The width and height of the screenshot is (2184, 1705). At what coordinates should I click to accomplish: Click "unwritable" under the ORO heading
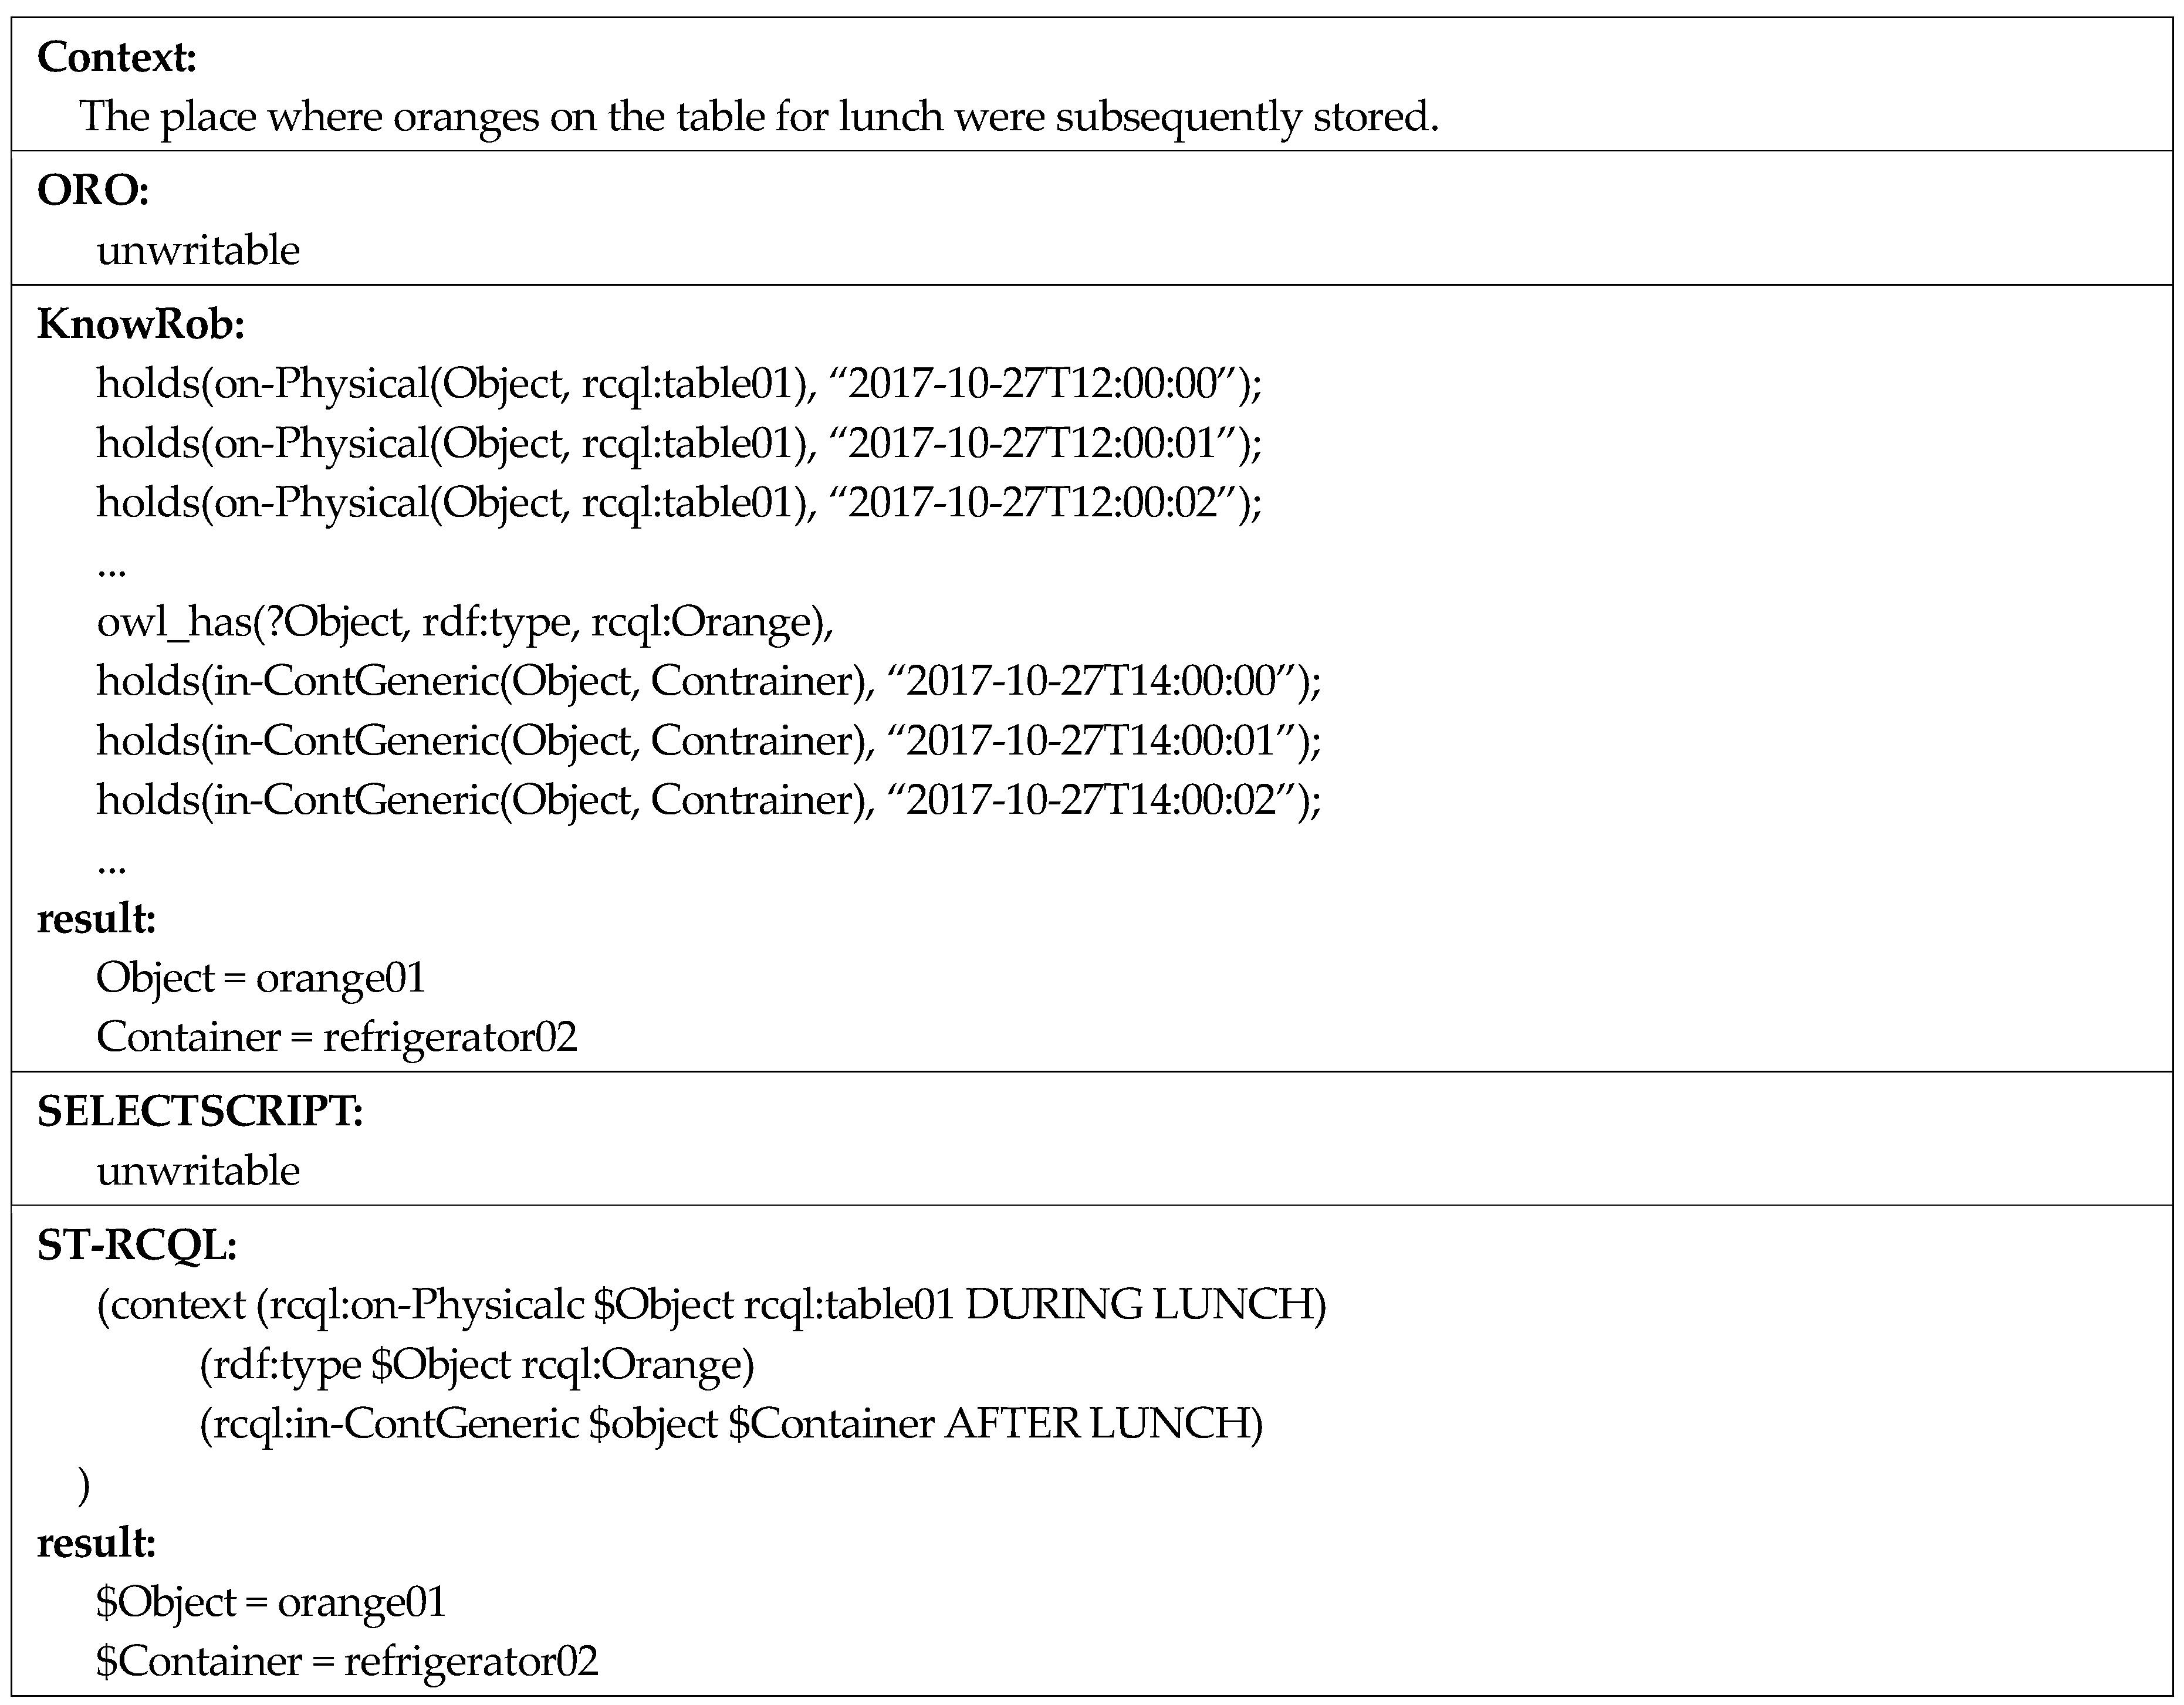pyautogui.click(x=198, y=250)
